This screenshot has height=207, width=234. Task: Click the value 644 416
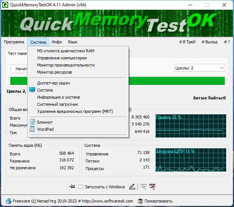click(x=142, y=132)
